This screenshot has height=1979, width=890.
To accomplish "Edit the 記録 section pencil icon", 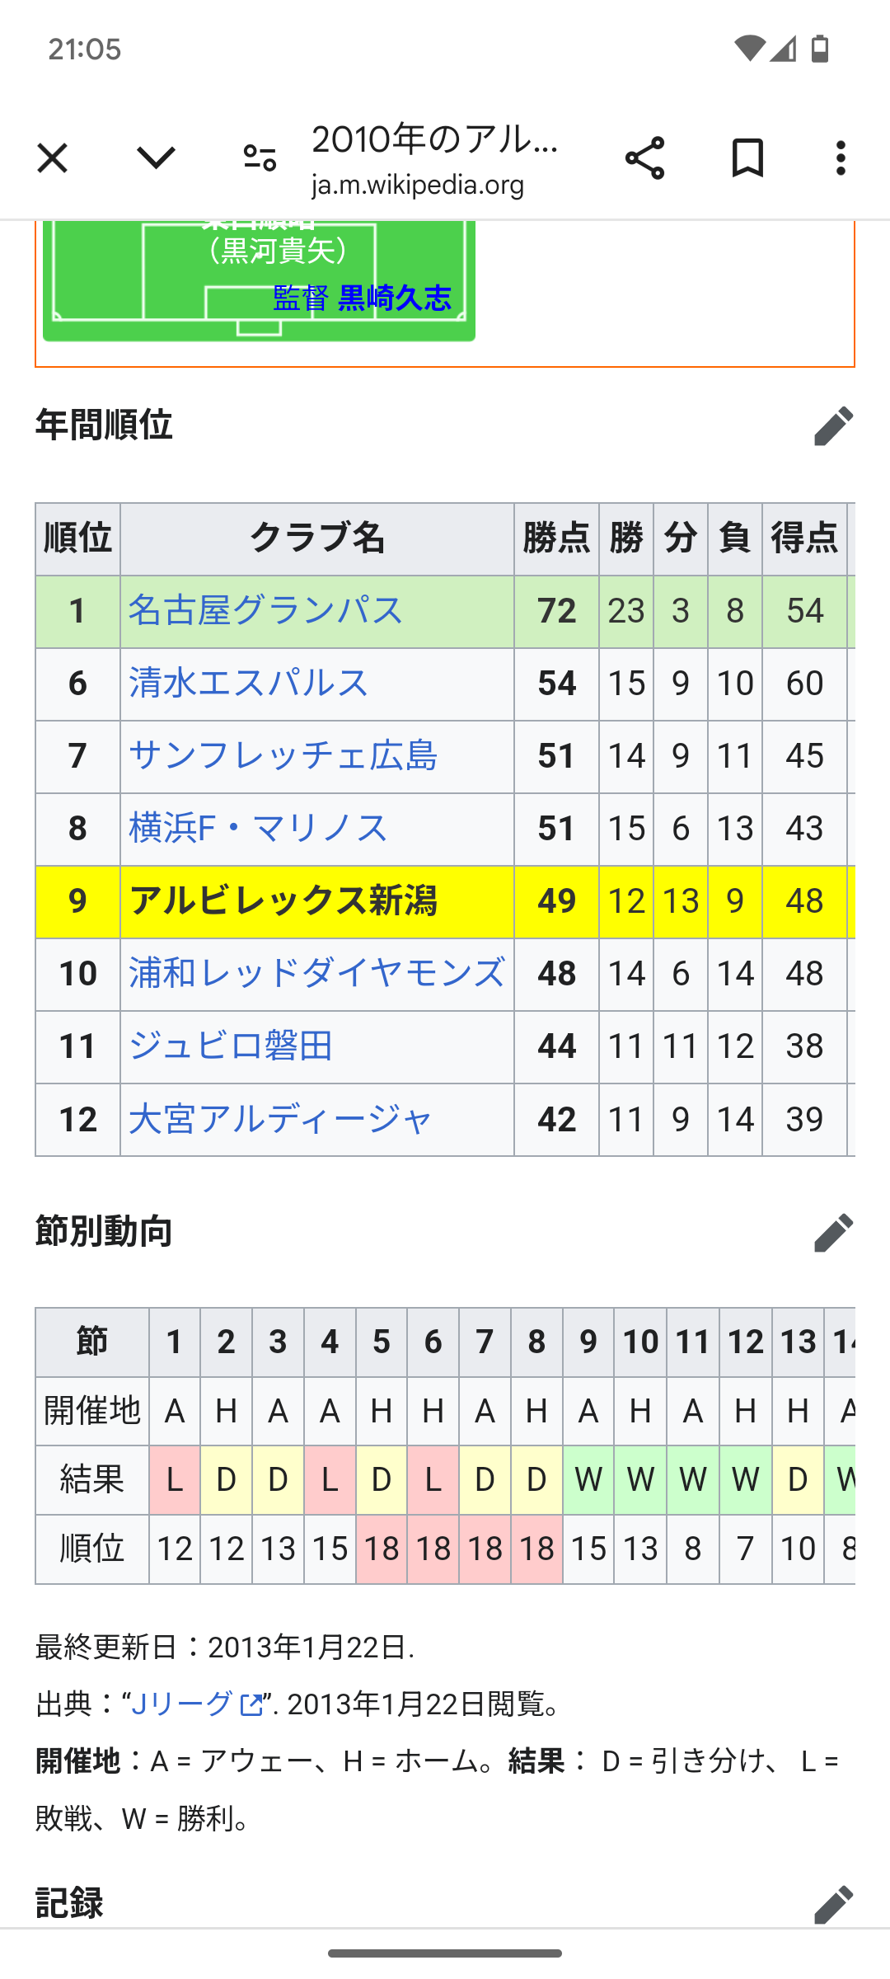I will pyautogui.click(x=833, y=1904).
